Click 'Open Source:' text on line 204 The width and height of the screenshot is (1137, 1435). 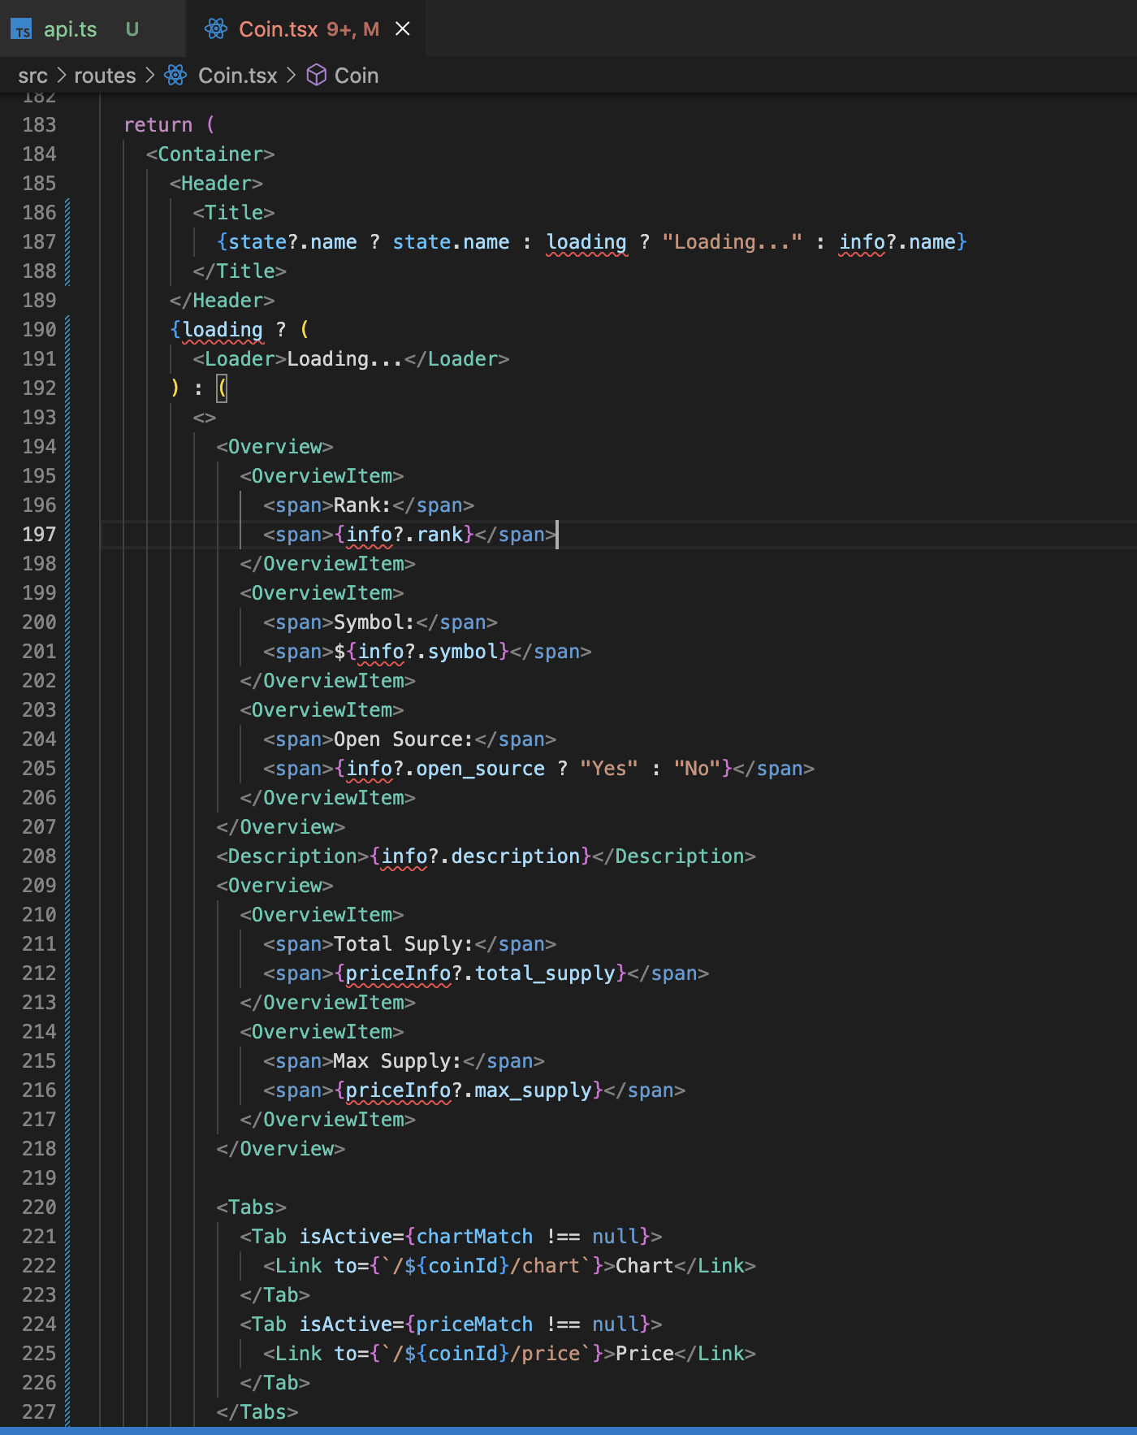(x=404, y=739)
